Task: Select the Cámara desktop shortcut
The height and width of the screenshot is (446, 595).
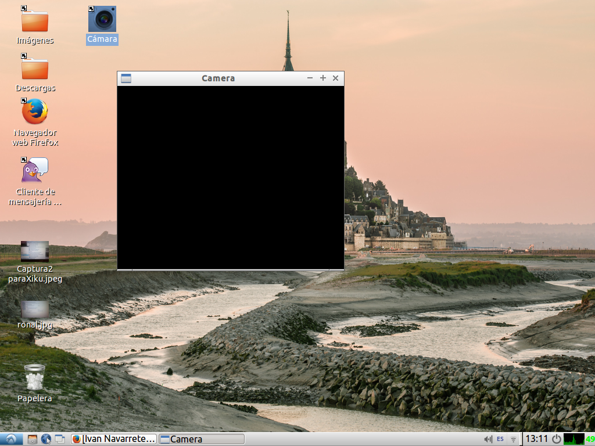Action: 102,19
